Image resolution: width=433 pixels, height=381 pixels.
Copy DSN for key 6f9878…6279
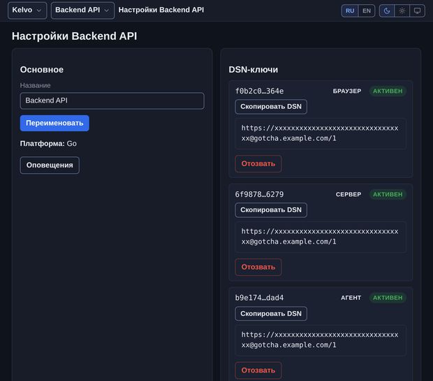pyautogui.click(x=271, y=210)
